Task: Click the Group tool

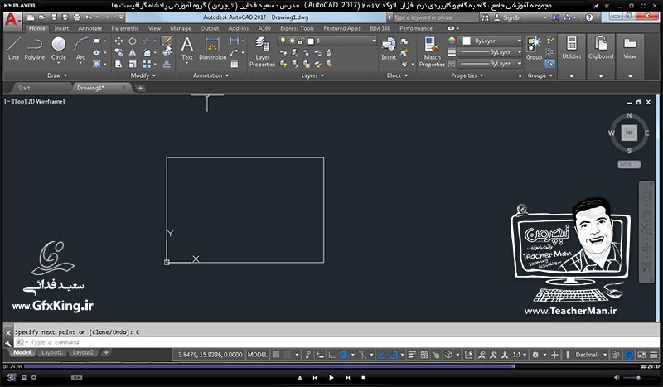Action: 534,49
